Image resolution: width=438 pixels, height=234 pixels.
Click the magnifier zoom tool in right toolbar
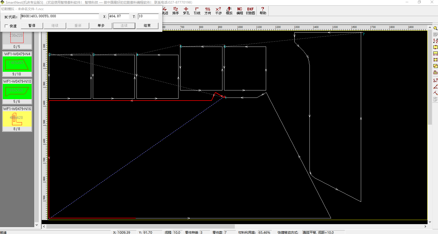435,28
